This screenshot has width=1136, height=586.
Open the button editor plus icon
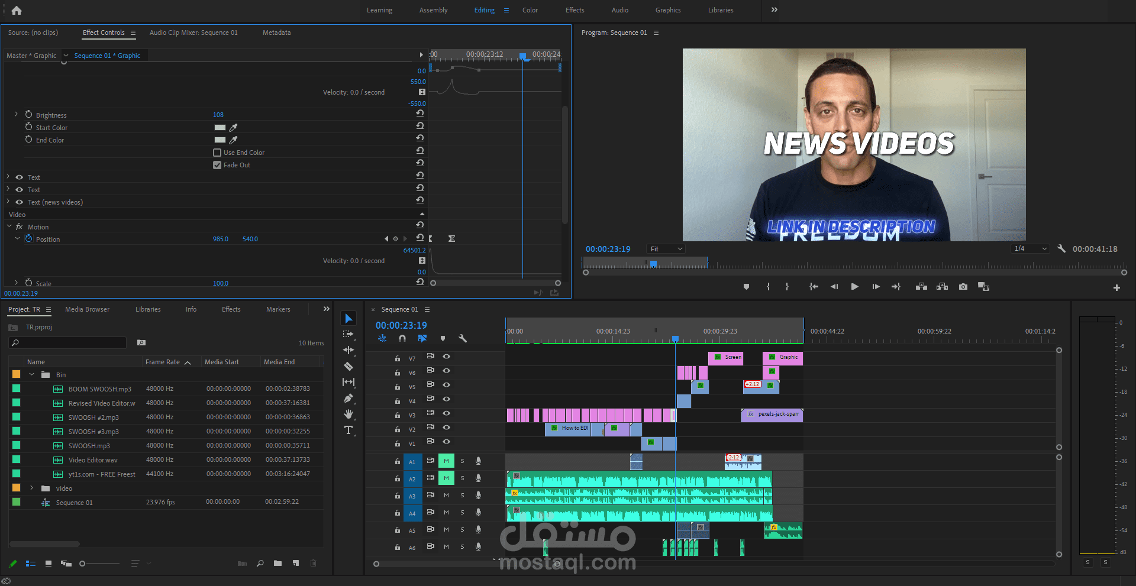(x=1116, y=287)
